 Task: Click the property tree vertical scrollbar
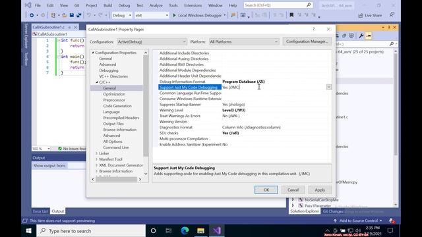click(x=146, y=113)
